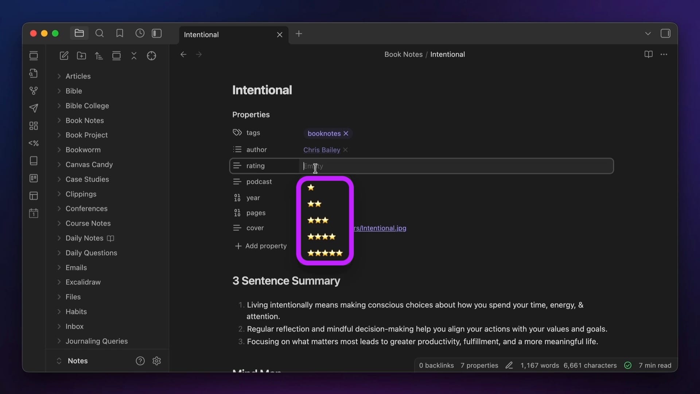
Task: Open graph view from the left ribbon
Action: 34,90
